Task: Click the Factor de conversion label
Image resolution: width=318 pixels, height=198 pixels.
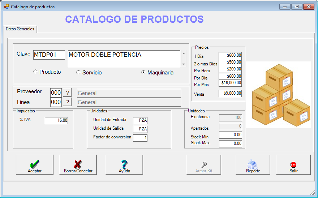Action: click(x=112, y=137)
